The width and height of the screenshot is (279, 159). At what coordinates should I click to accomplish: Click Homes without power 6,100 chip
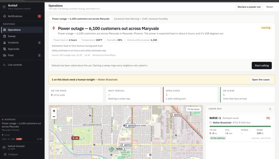[142, 40]
